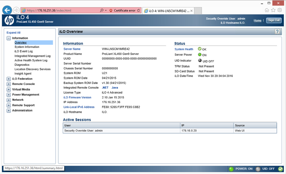Expand the iLO Federation node
Image resolution: width=286 pixels, height=174 pixels.
[x=8, y=79]
